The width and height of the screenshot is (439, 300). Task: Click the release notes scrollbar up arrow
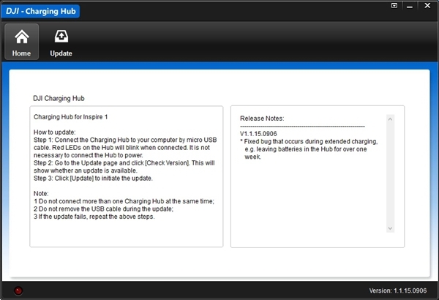click(x=390, y=119)
